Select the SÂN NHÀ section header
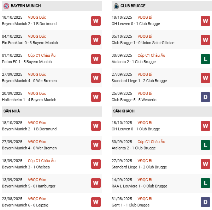The image size is (212, 210). click(12, 111)
